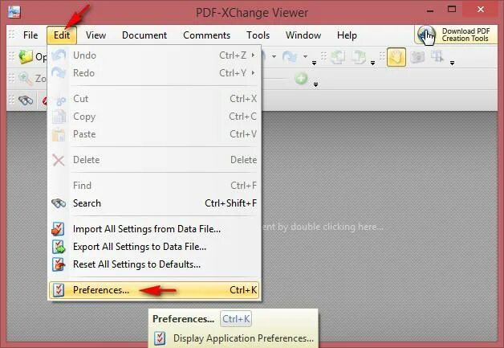The image size is (504, 348).
Task: Open the Comments menu
Action: click(207, 35)
